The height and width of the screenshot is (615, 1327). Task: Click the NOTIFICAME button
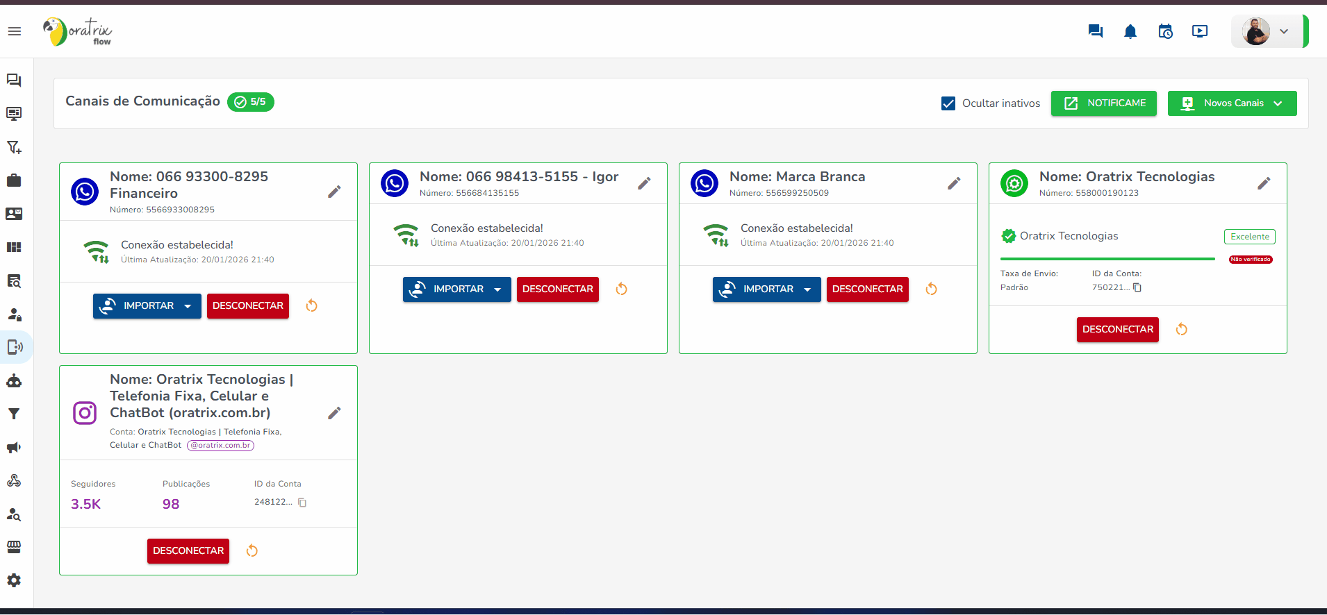click(x=1103, y=103)
